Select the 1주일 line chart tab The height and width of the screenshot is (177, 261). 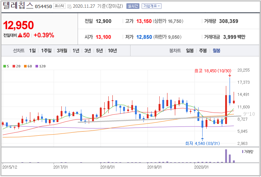click(46, 51)
